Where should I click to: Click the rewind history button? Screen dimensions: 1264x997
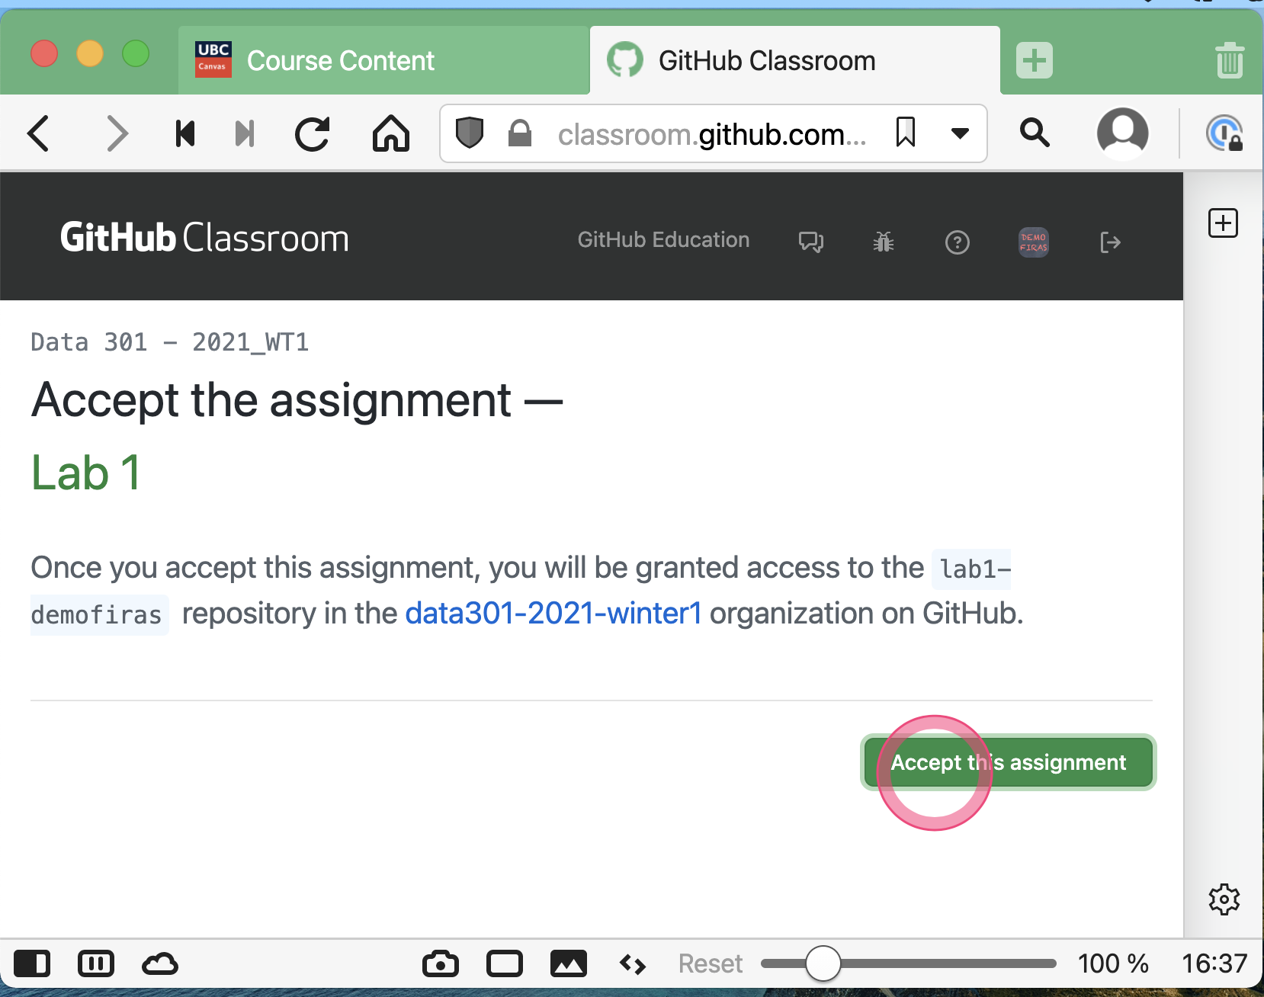point(185,134)
